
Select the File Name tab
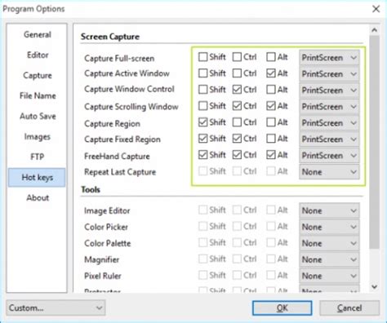[38, 95]
